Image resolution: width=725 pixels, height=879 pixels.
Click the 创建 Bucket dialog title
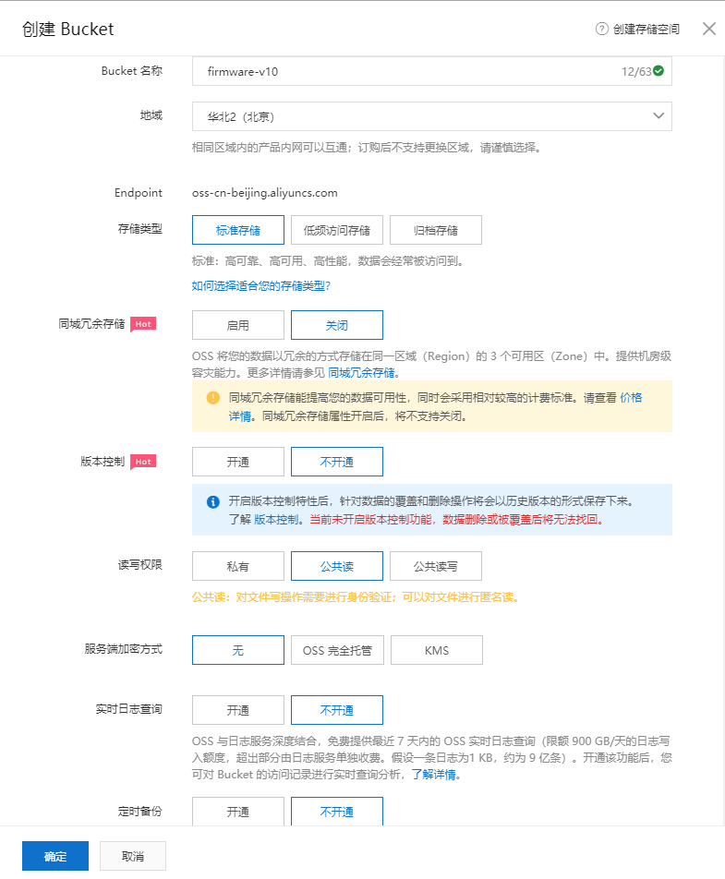[67, 30]
